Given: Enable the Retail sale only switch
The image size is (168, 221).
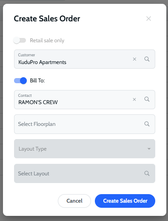Looking at the screenshot, I should [20, 41].
